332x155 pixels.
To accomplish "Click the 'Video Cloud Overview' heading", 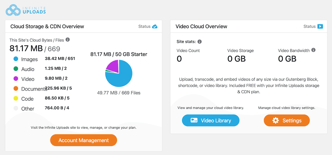I will 201,27.
